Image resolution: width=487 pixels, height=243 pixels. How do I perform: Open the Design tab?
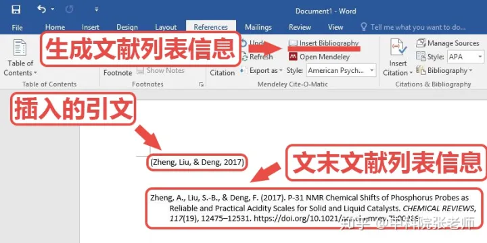click(127, 27)
